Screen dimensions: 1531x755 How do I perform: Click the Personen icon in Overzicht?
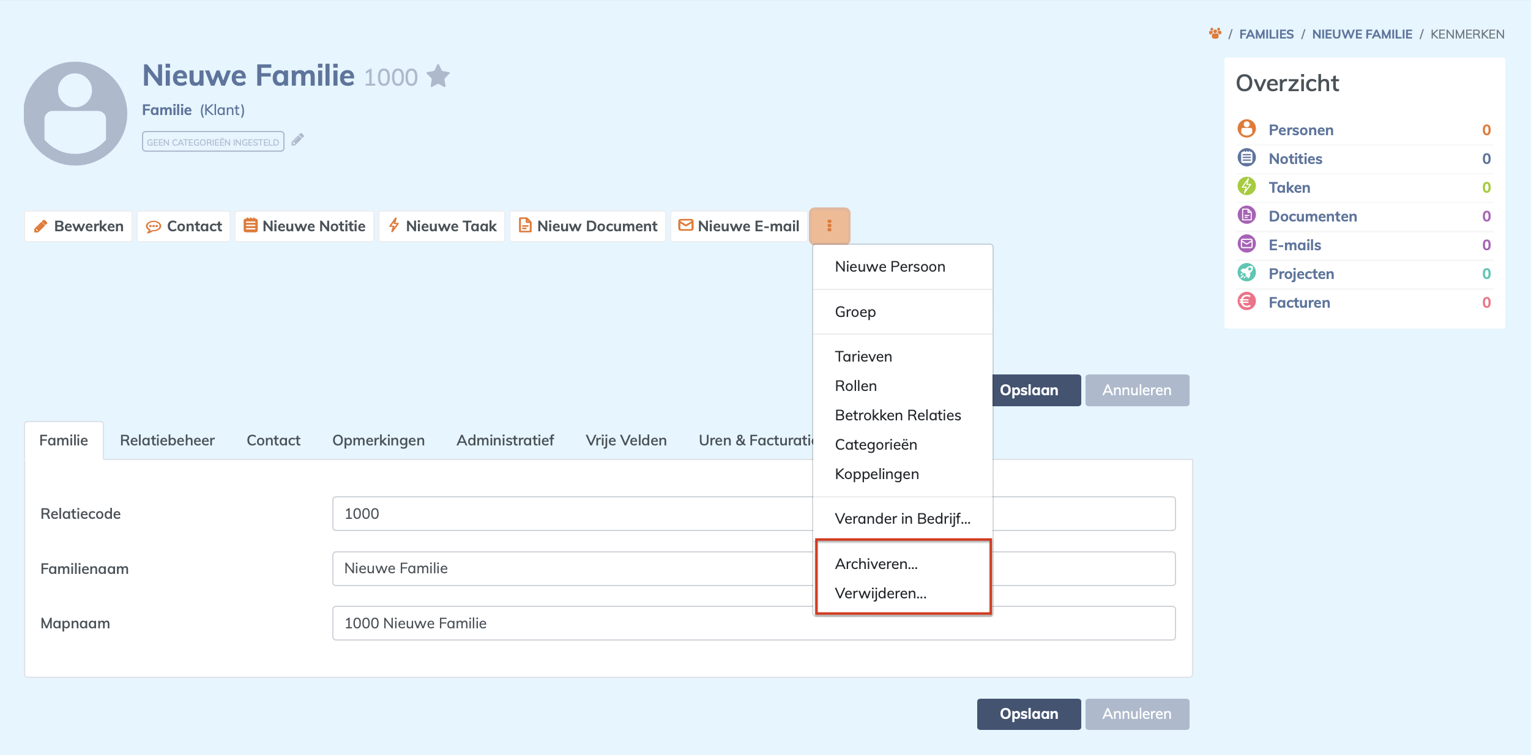point(1246,129)
